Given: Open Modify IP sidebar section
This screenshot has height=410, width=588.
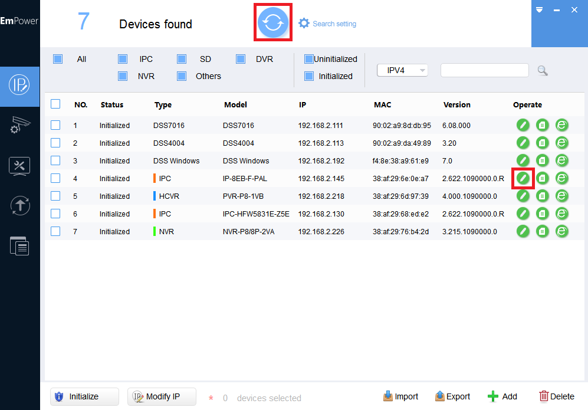Looking at the screenshot, I should pyautogui.click(x=19, y=85).
